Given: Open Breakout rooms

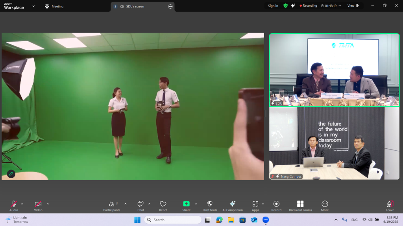Looking at the screenshot, I should 300,204.
